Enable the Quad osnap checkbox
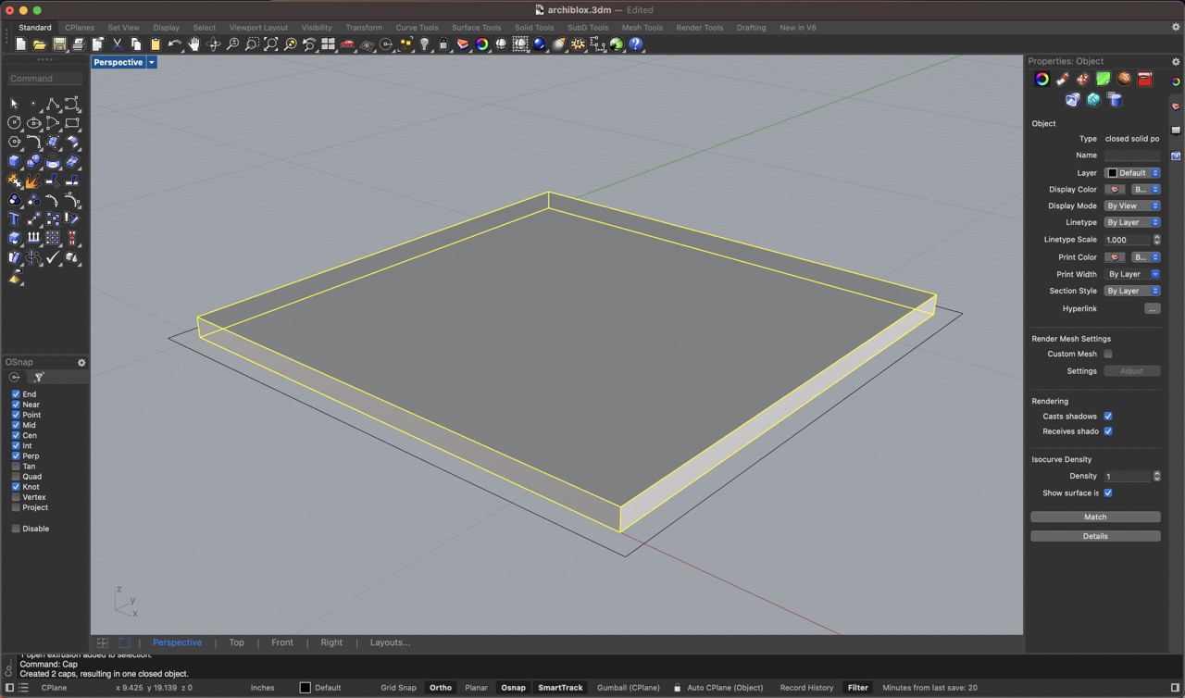The height and width of the screenshot is (698, 1185). point(16,477)
